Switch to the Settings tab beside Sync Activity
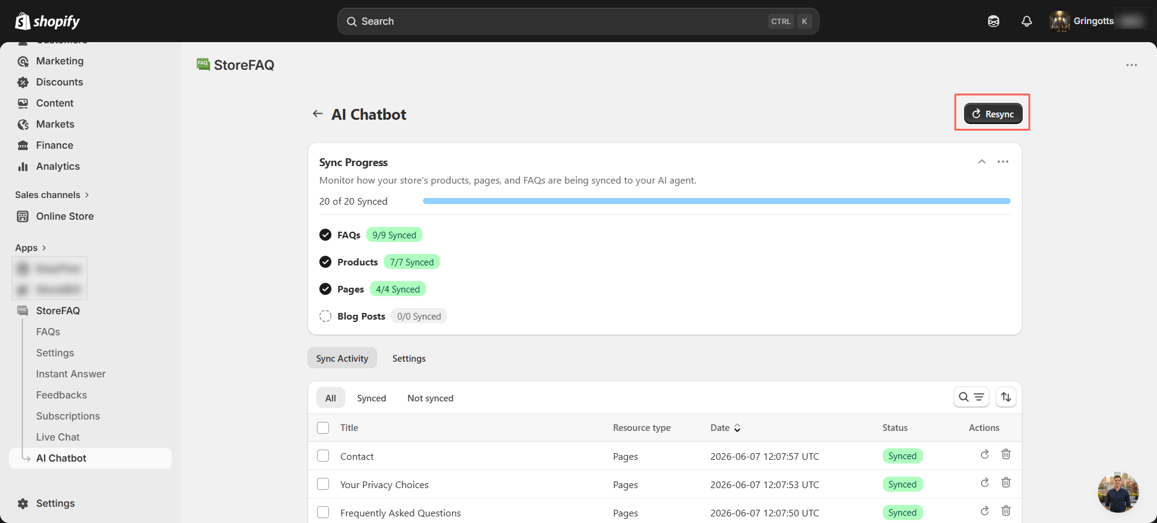The height and width of the screenshot is (523, 1157). pos(409,358)
